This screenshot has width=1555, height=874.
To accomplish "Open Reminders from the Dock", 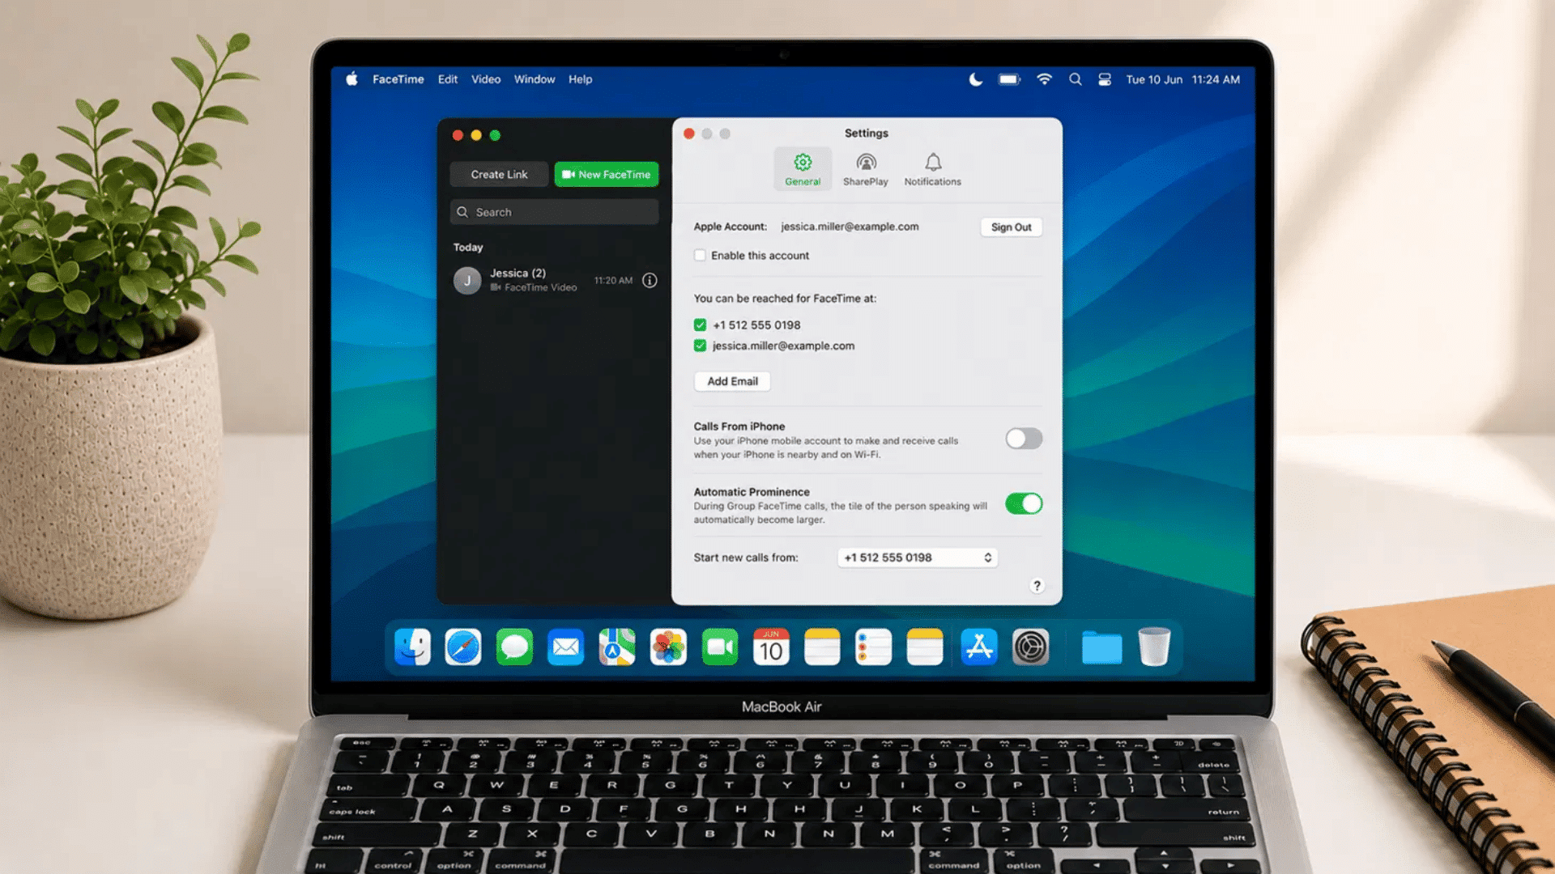I will click(873, 647).
